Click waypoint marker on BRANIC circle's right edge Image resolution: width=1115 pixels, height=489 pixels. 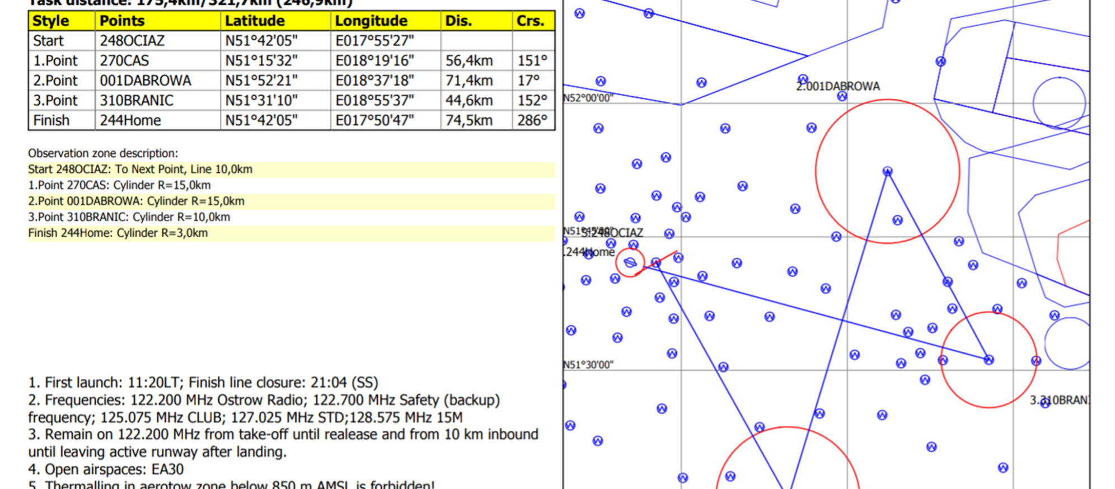click(x=1036, y=361)
